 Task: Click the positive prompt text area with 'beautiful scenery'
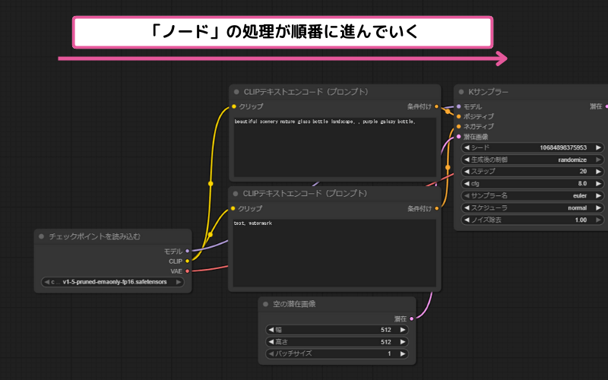click(335, 147)
